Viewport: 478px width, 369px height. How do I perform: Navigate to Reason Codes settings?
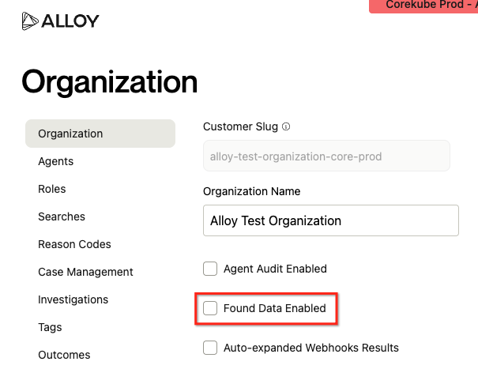pyautogui.click(x=74, y=244)
